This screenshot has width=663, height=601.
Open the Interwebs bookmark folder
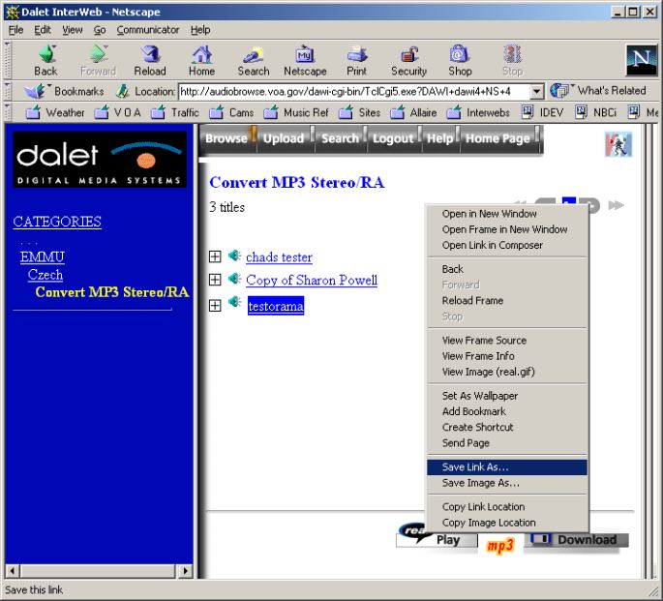[478, 112]
